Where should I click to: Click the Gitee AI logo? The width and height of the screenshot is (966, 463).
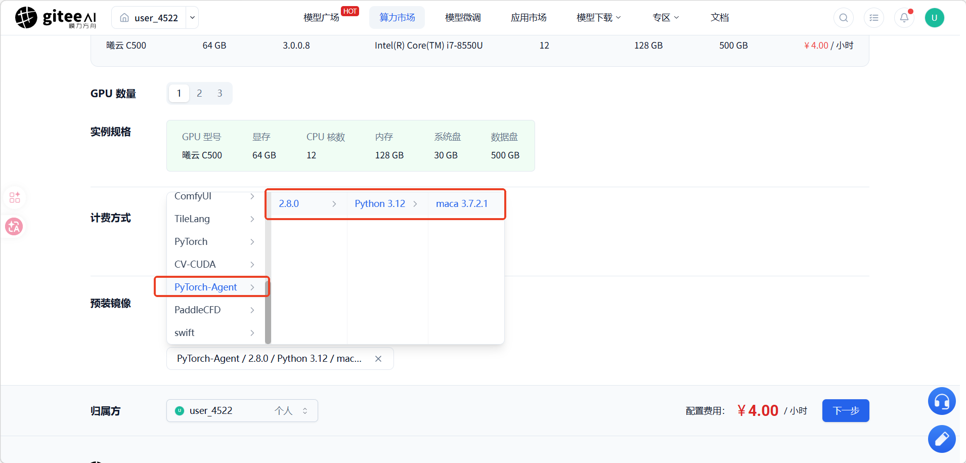pos(56,18)
